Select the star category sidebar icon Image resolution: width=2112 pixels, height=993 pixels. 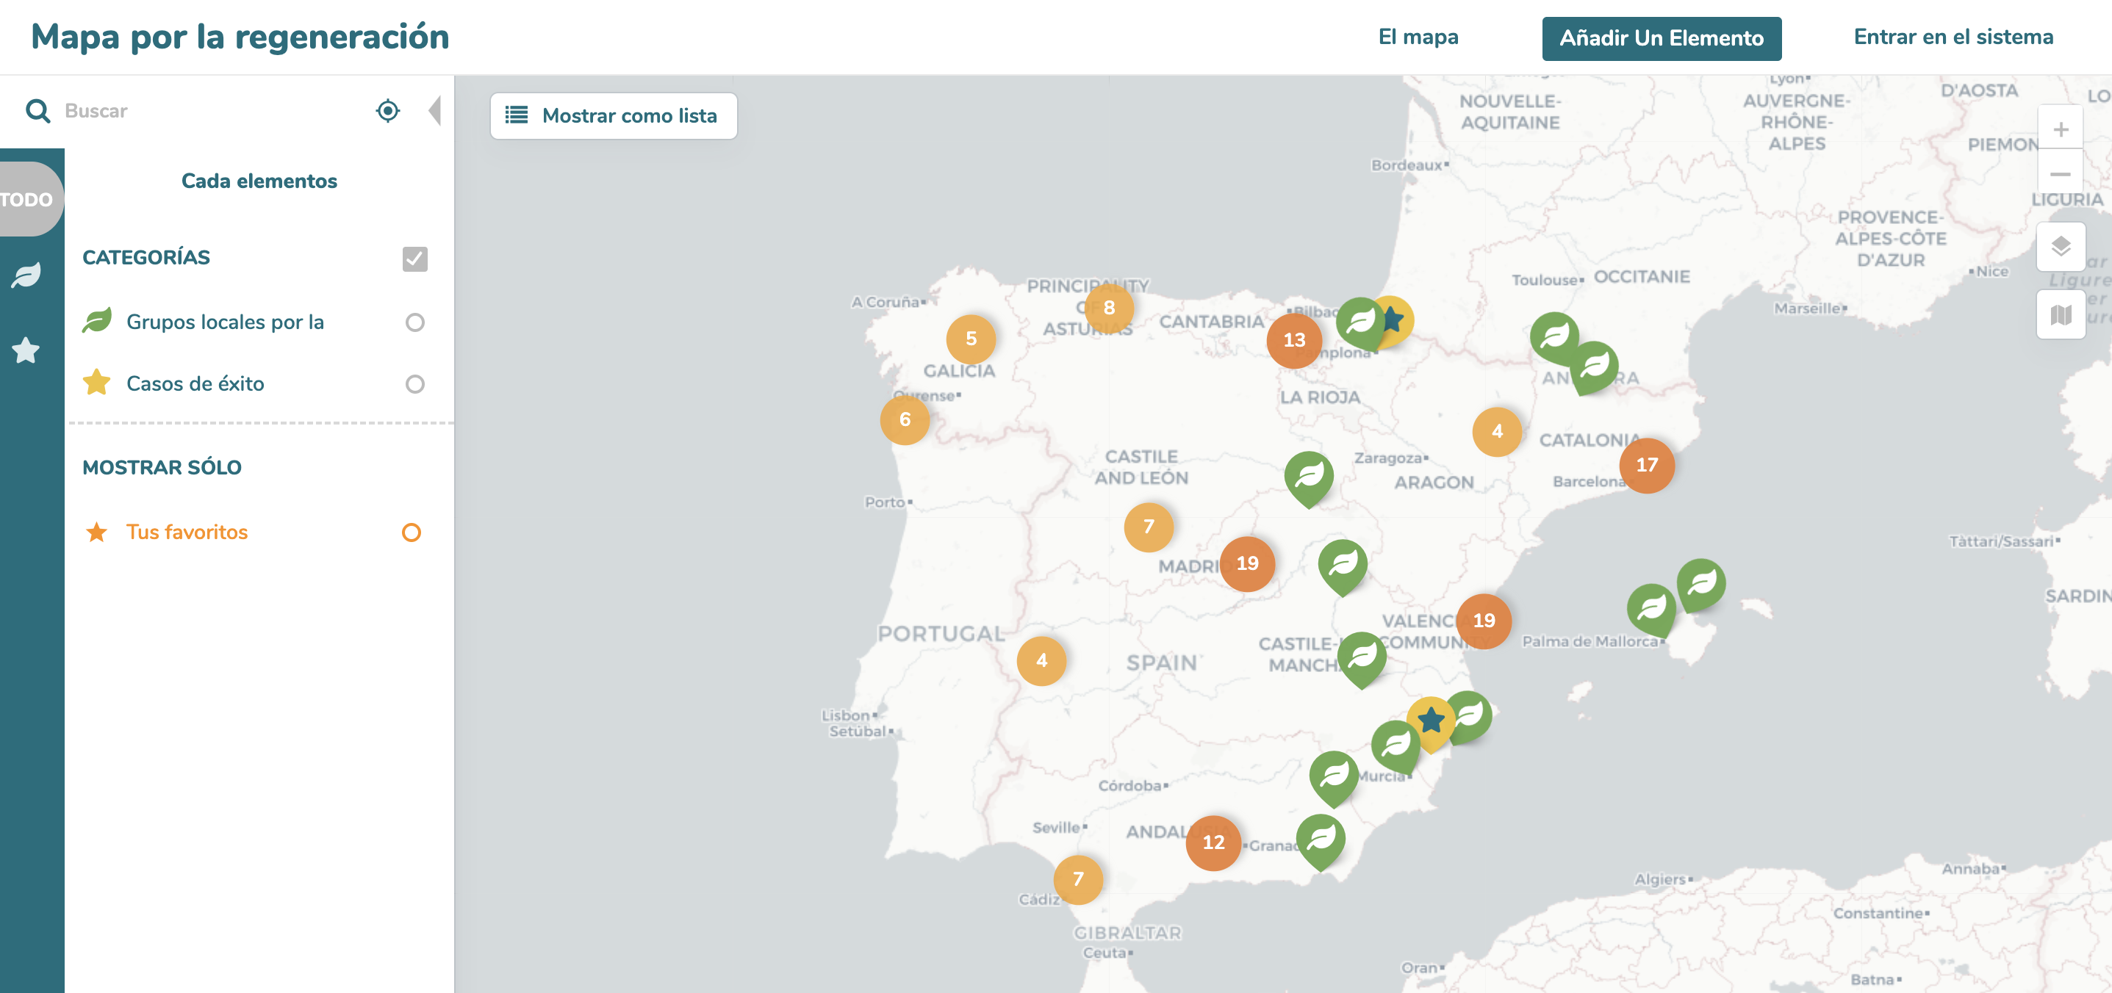(x=26, y=350)
